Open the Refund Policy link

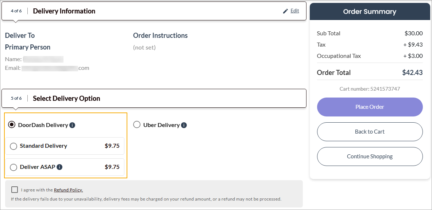[x=68, y=190]
